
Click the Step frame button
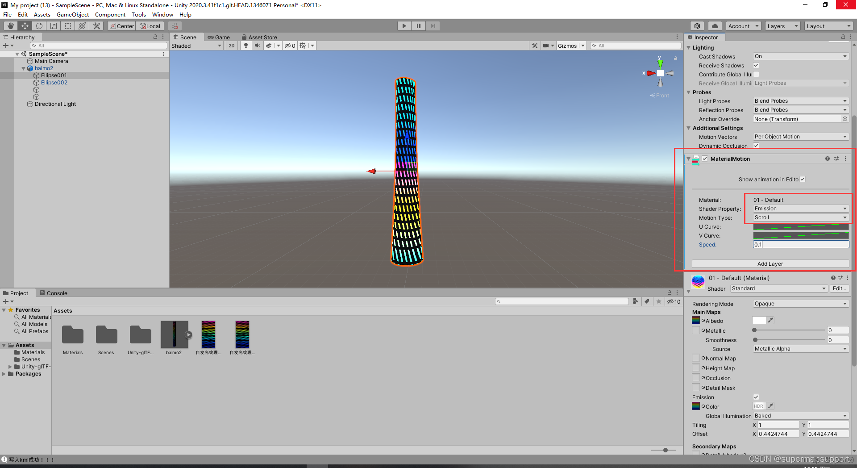[x=433, y=26]
